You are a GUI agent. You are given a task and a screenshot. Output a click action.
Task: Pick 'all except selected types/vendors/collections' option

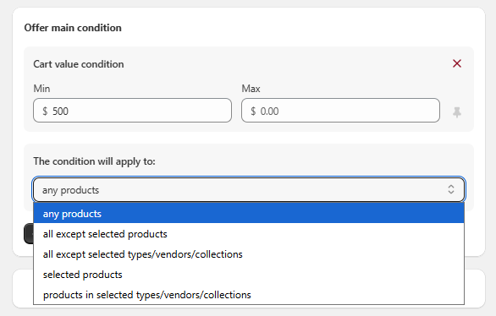coord(249,254)
